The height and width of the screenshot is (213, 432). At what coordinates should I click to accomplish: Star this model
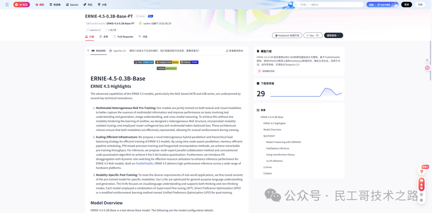pyautogui.click(x=313, y=35)
